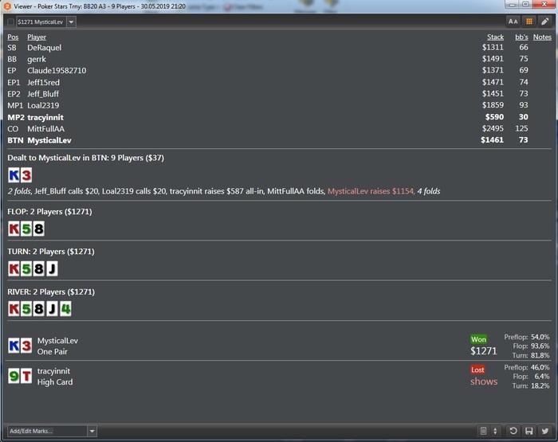
Task: Select player MysticalLev in BTN row
Action: (x=49, y=140)
